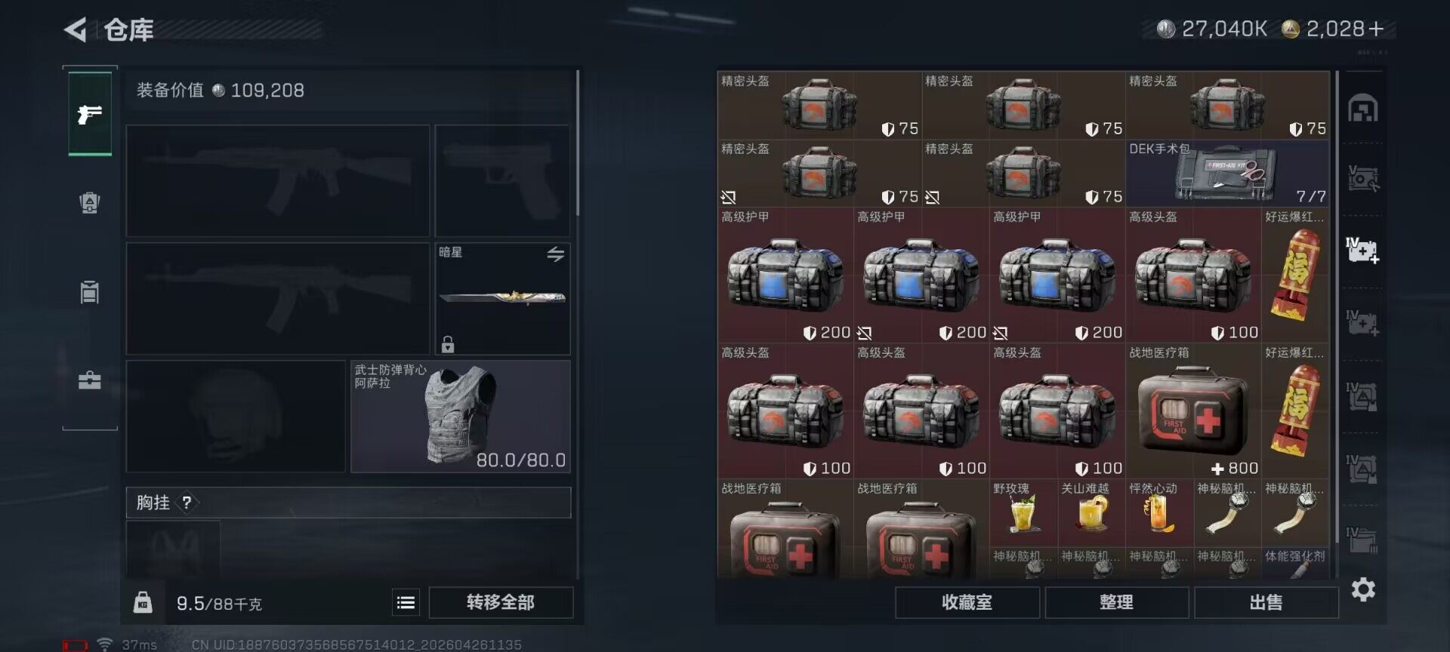Select the 战地医疗箱 item showing 800
The height and width of the screenshot is (652, 1450).
[1193, 411]
